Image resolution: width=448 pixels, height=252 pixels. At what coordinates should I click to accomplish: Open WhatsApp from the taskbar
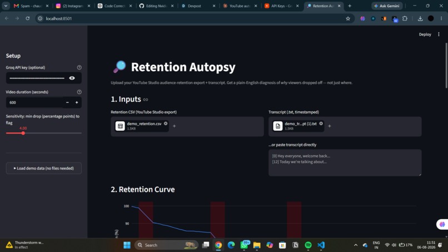[x=244, y=245]
